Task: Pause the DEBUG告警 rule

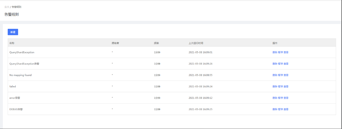Action: pos(280,109)
